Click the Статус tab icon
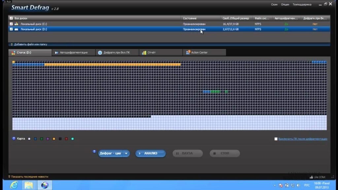The image size is (338, 190). [13, 52]
